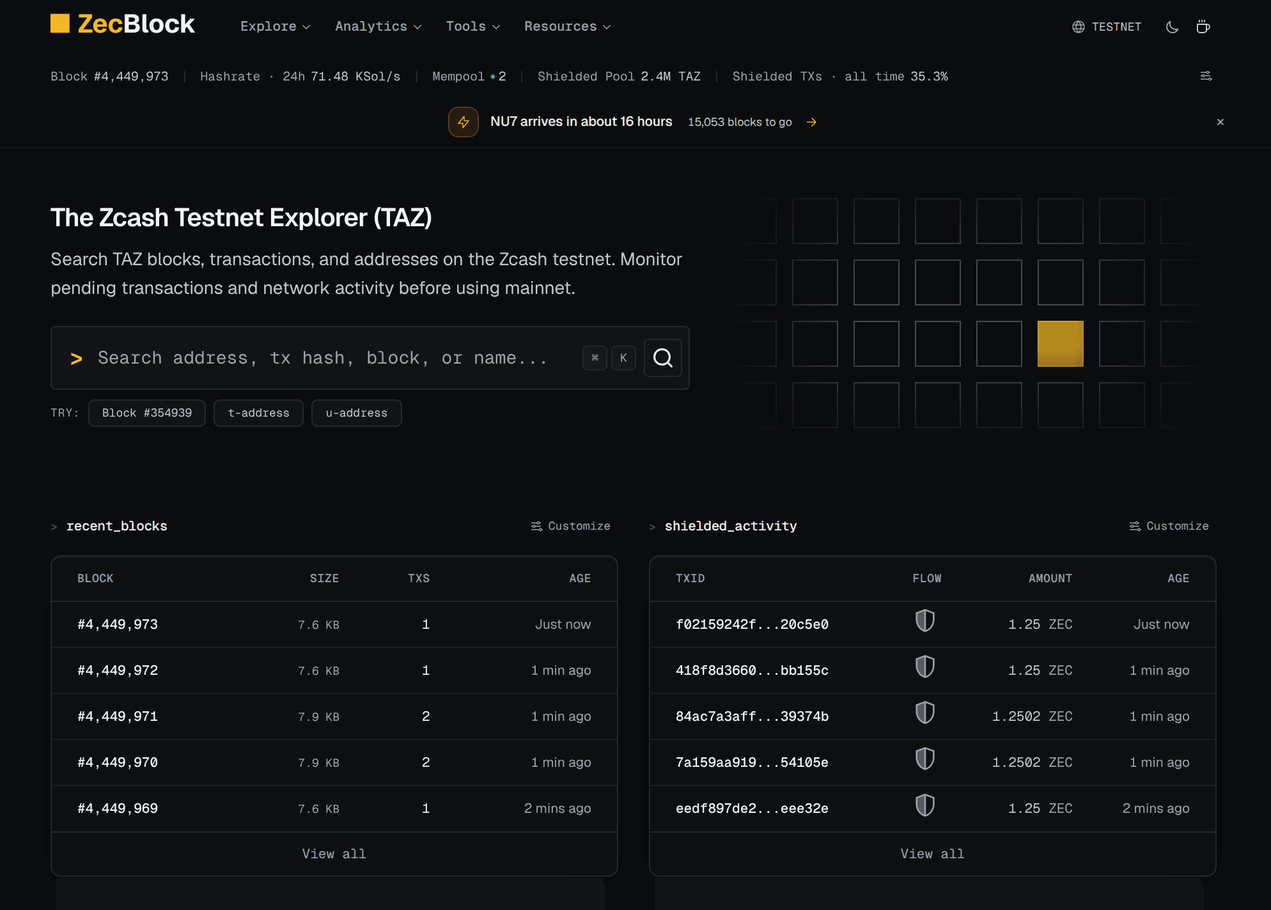Open the Analytics dropdown
Viewport: 1271px width, 910px height.
tap(378, 26)
